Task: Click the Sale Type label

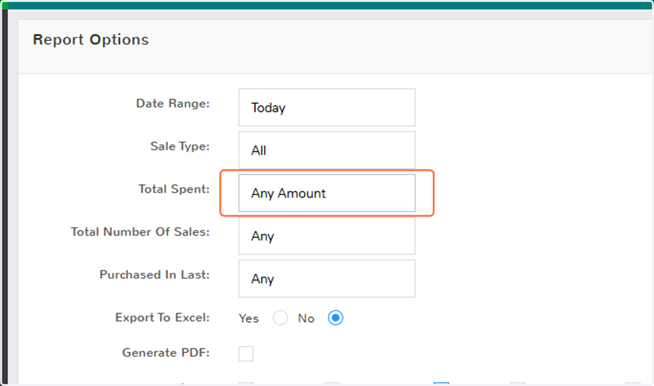Action: click(180, 146)
